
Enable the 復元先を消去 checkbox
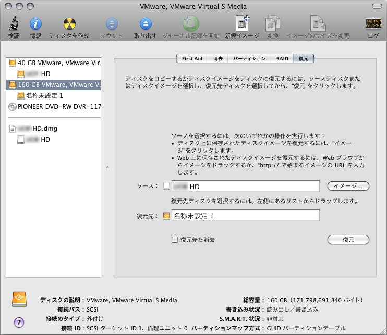pos(175,240)
